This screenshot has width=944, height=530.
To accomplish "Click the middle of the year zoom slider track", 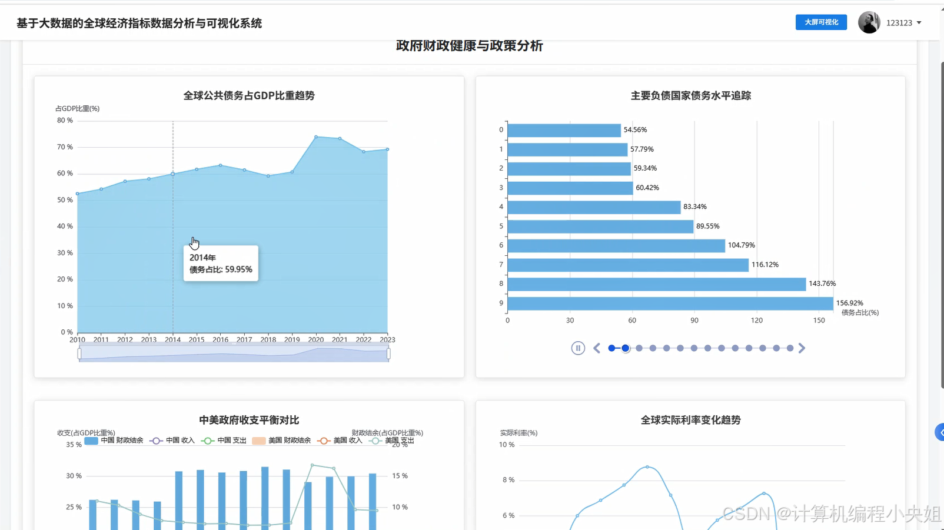I will point(234,354).
